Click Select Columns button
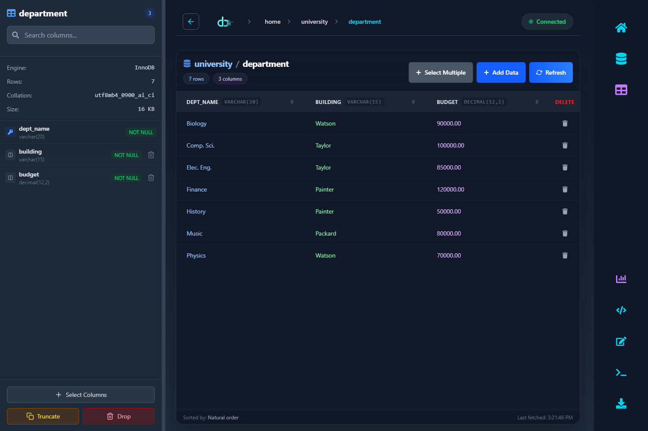 click(x=81, y=395)
